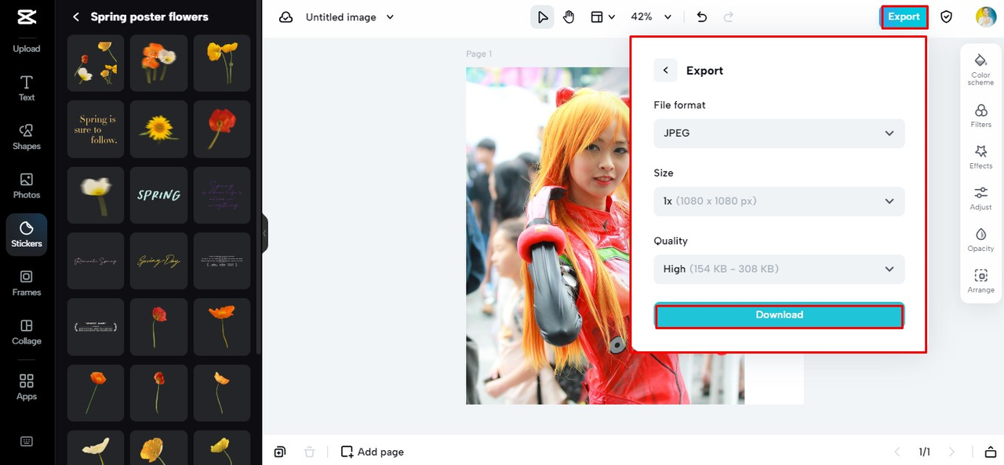
Task: Click the 1/1 page indicator
Action: pos(924,452)
